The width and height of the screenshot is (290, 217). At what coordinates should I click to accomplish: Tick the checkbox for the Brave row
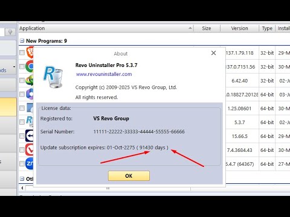pos(22,53)
